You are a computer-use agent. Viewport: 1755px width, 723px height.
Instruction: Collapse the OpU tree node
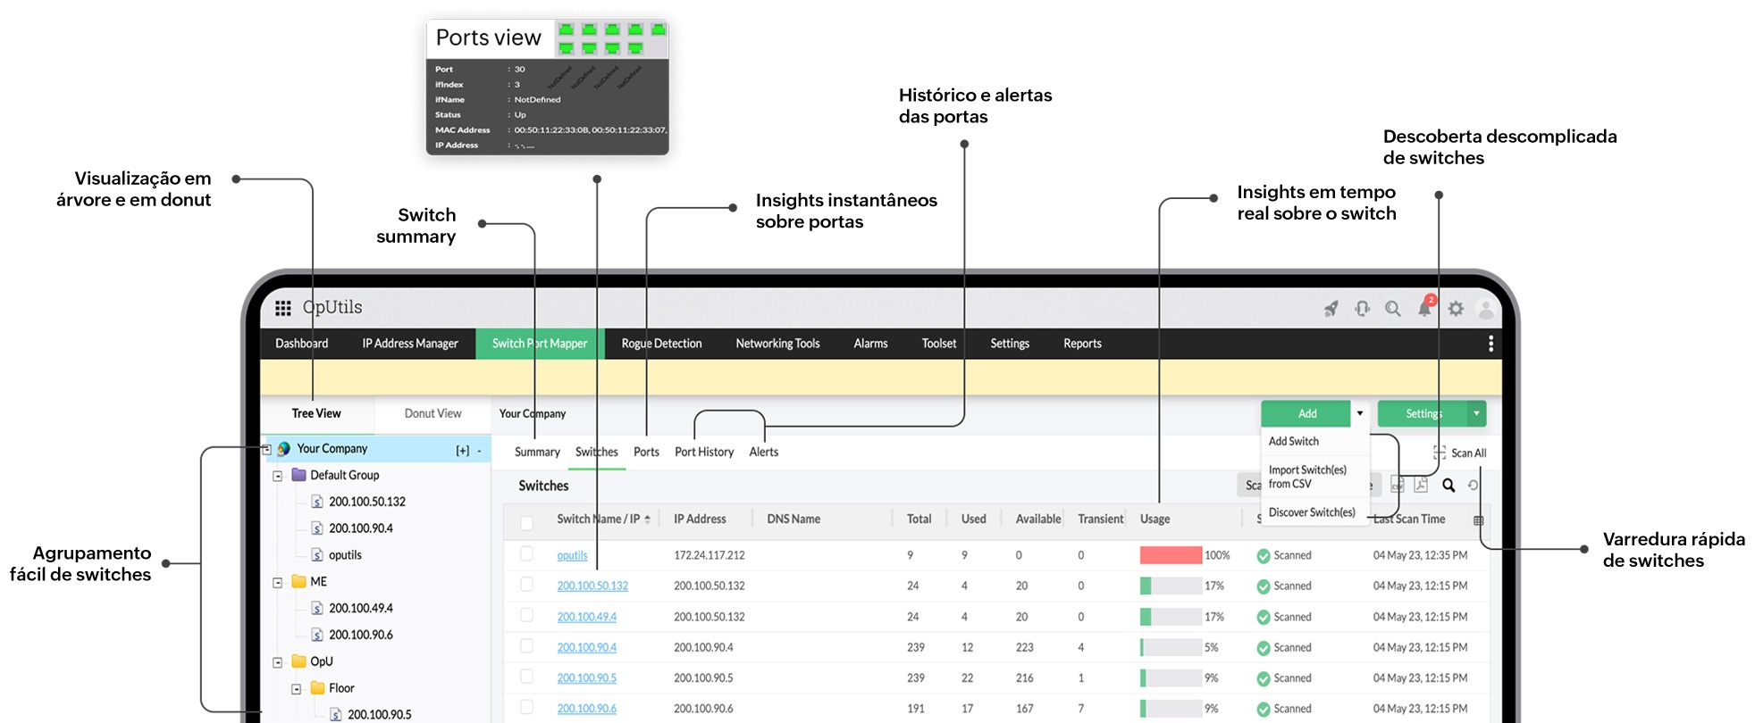(278, 662)
